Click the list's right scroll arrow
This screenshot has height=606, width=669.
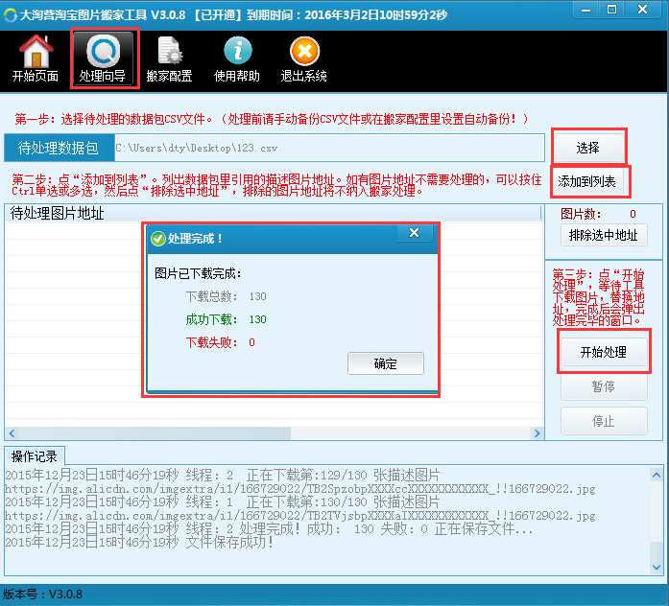537,433
